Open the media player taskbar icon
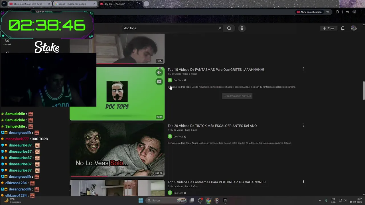 (x=217, y=200)
